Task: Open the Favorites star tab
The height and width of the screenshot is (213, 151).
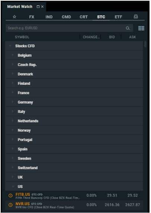Action: point(15,17)
